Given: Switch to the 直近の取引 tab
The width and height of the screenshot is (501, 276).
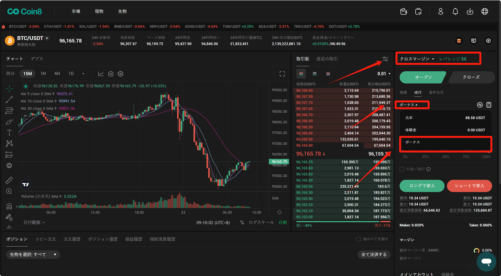Looking at the screenshot, I should [x=327, y=59].
